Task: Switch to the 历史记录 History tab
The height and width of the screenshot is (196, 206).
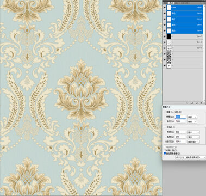Action: click(185, 3)
